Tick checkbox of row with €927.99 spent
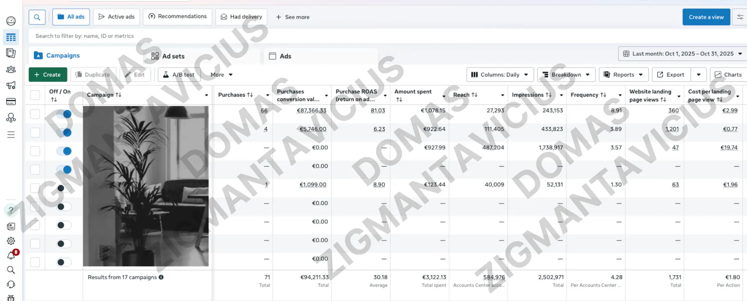747x301 pixels. tap(35, 151)
